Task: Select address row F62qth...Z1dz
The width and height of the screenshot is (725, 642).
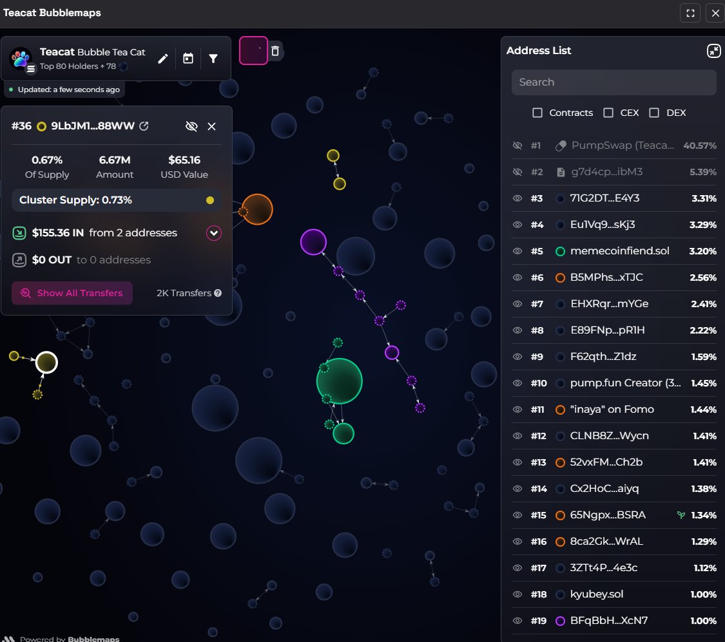Action: click(614, 357)
